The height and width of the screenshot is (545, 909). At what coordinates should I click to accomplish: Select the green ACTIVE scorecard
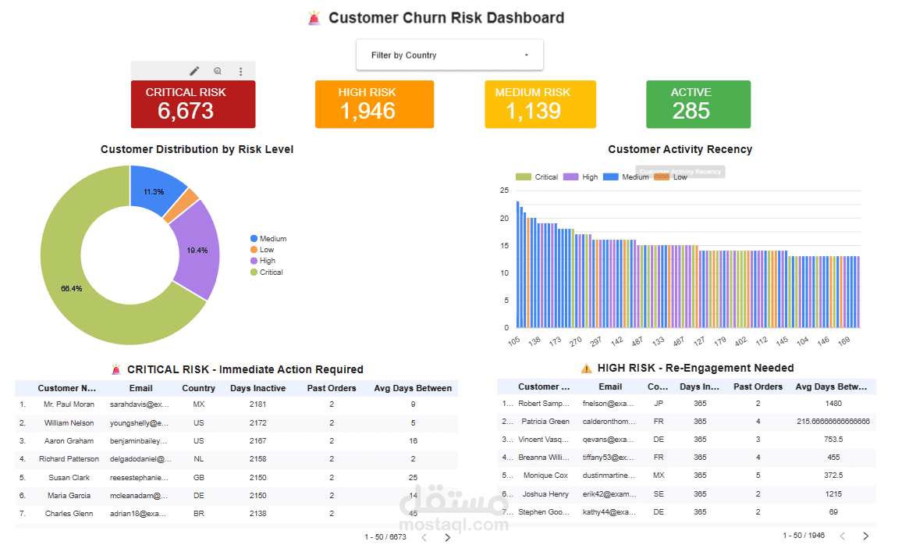point(698,104)
